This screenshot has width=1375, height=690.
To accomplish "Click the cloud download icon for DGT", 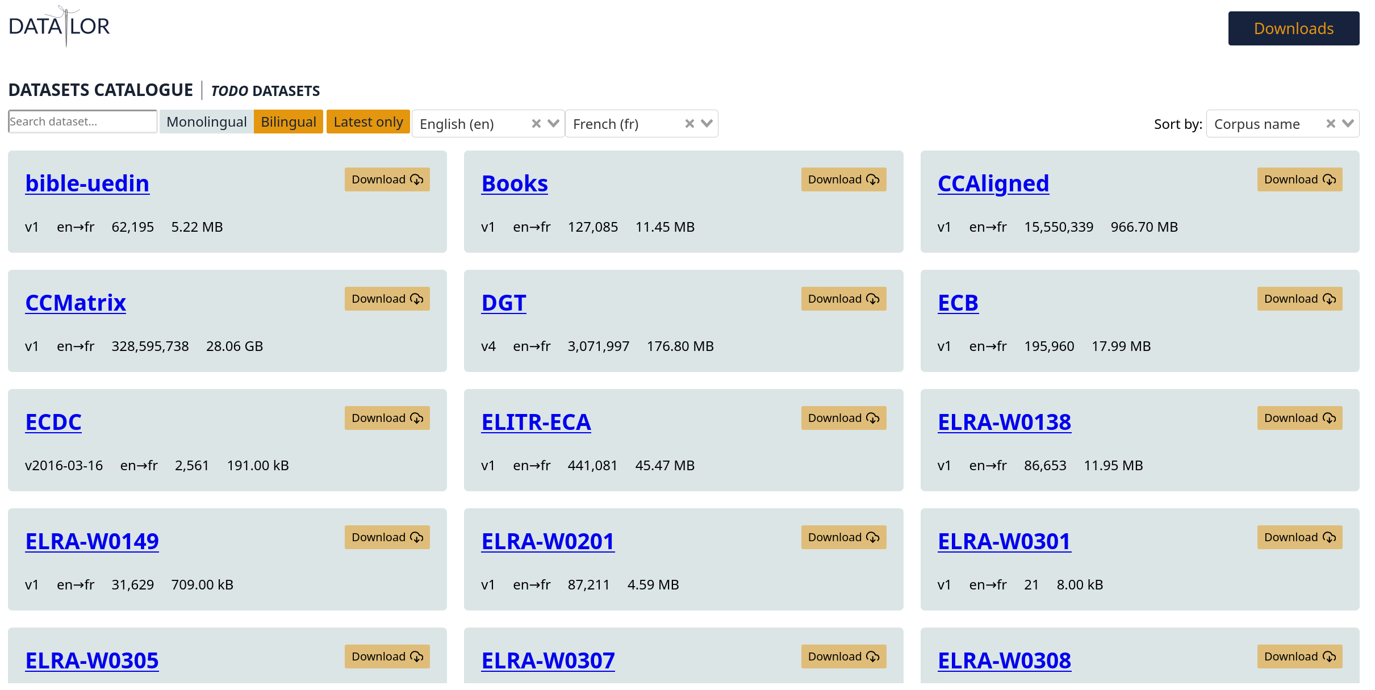I will point(873,299).
